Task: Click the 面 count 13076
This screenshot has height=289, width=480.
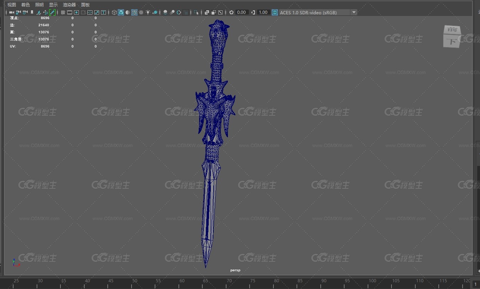Action: coord(44,32)
